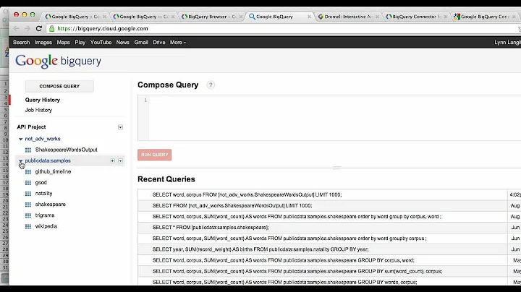Image resolution: width=521 pixels, height=292 pixels.
Task: Open Maps in the Google bar
Action: point(63,43)
